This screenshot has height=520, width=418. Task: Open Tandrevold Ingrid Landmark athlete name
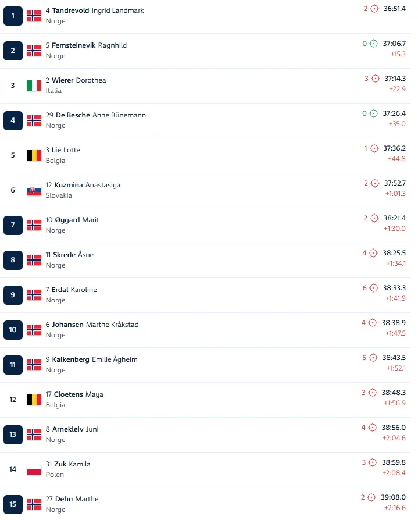click(x=98, y=10)
